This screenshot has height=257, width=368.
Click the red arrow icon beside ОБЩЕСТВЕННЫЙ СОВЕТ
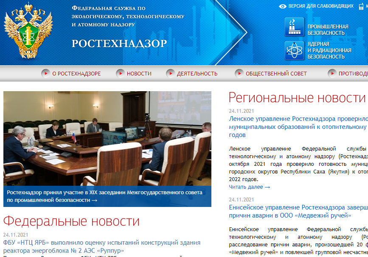pos(239,73)
